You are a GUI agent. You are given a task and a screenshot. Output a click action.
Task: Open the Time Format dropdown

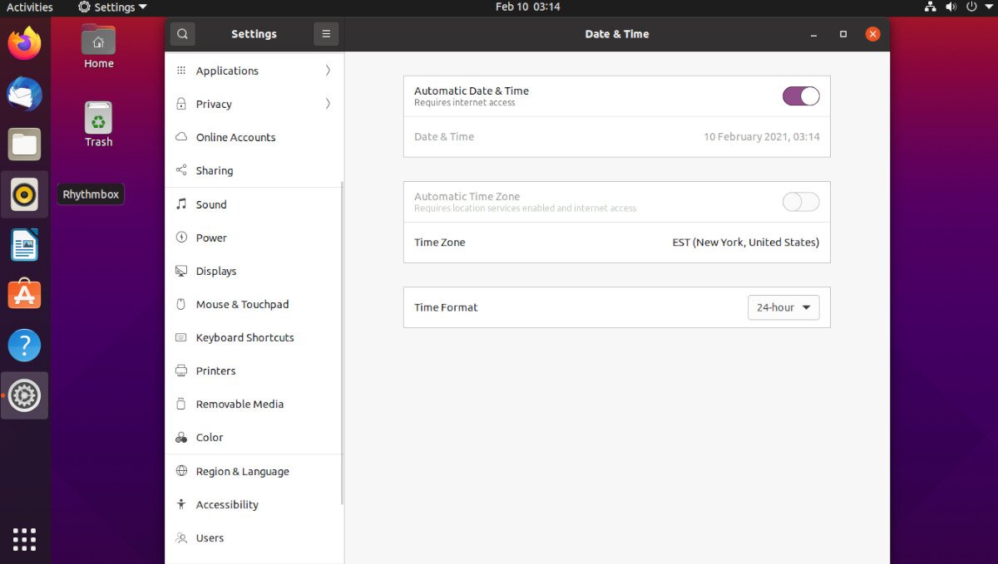point(783,307)
